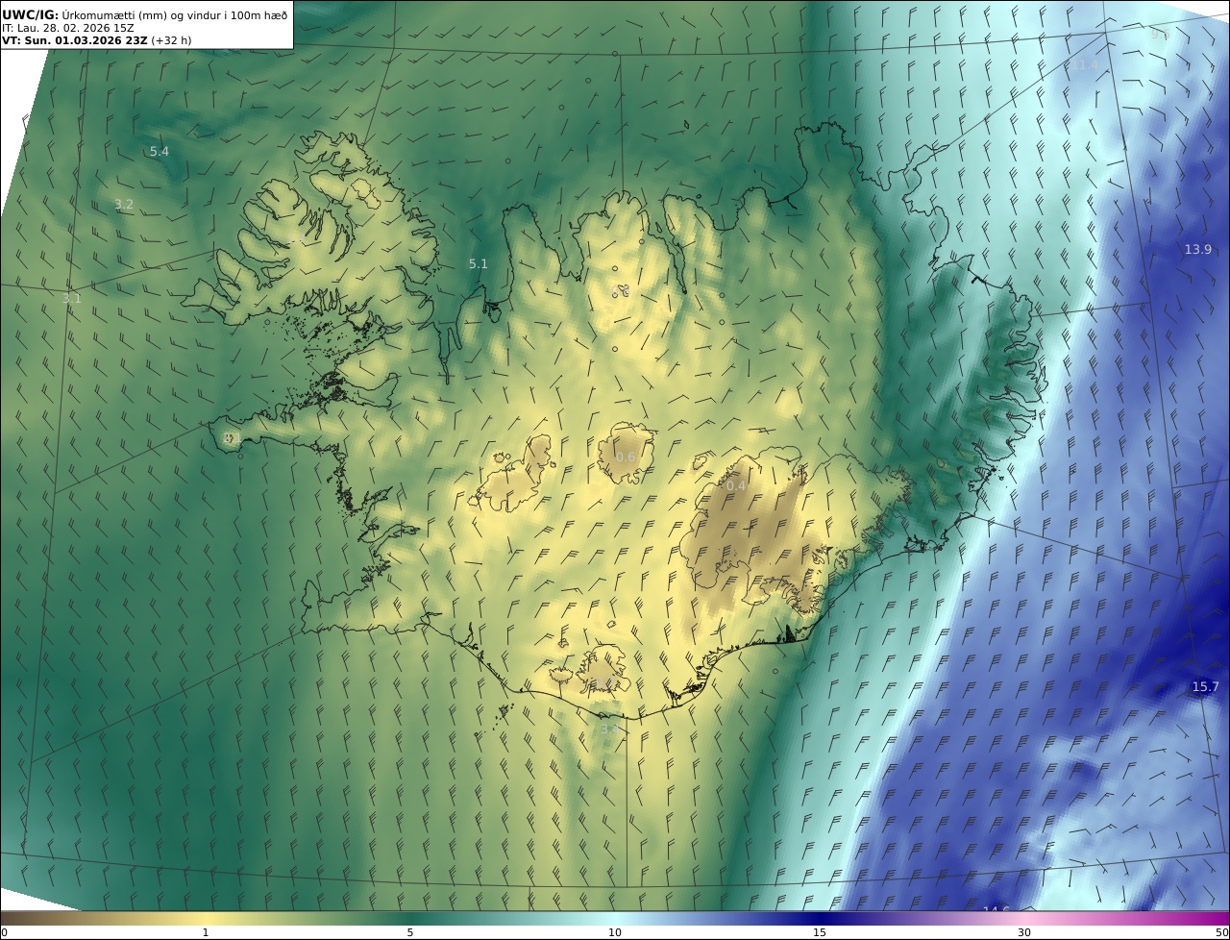The image size is (1230, 940).
Task: Click the 5.1 value label
Action: [x=479, y=264]
